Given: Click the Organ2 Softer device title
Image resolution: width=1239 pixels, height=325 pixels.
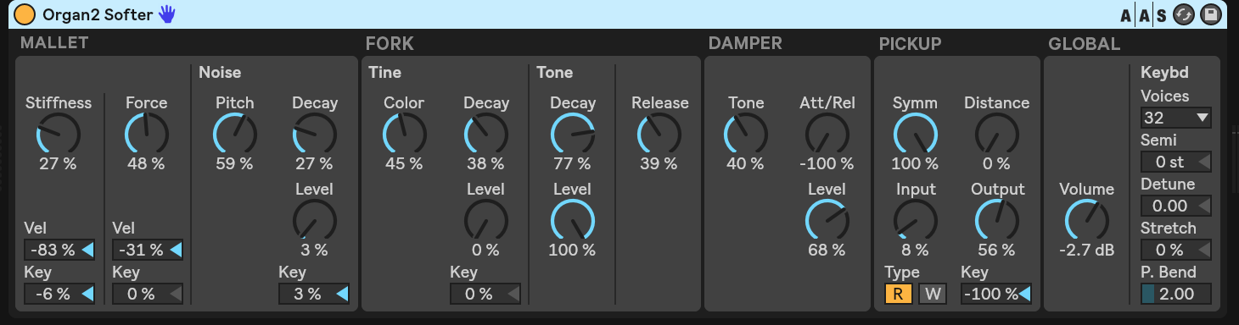Looking at the screenshot, I should coord(98,14).
